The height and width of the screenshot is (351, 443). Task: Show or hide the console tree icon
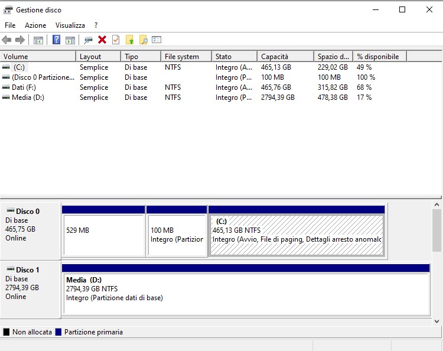point(38,40)
